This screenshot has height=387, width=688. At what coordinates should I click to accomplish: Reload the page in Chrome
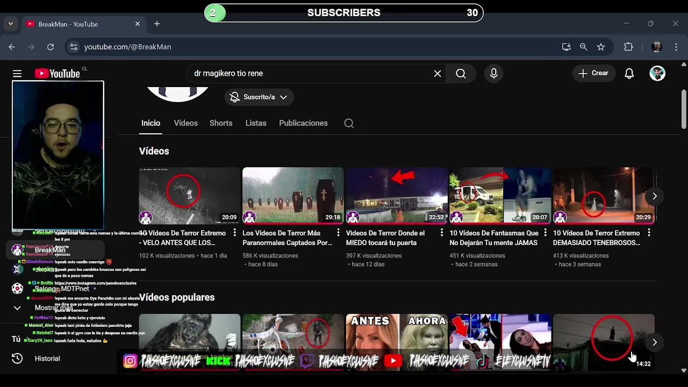51,47
